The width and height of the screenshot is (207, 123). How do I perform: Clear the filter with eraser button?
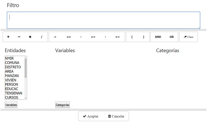pos(189,37)
